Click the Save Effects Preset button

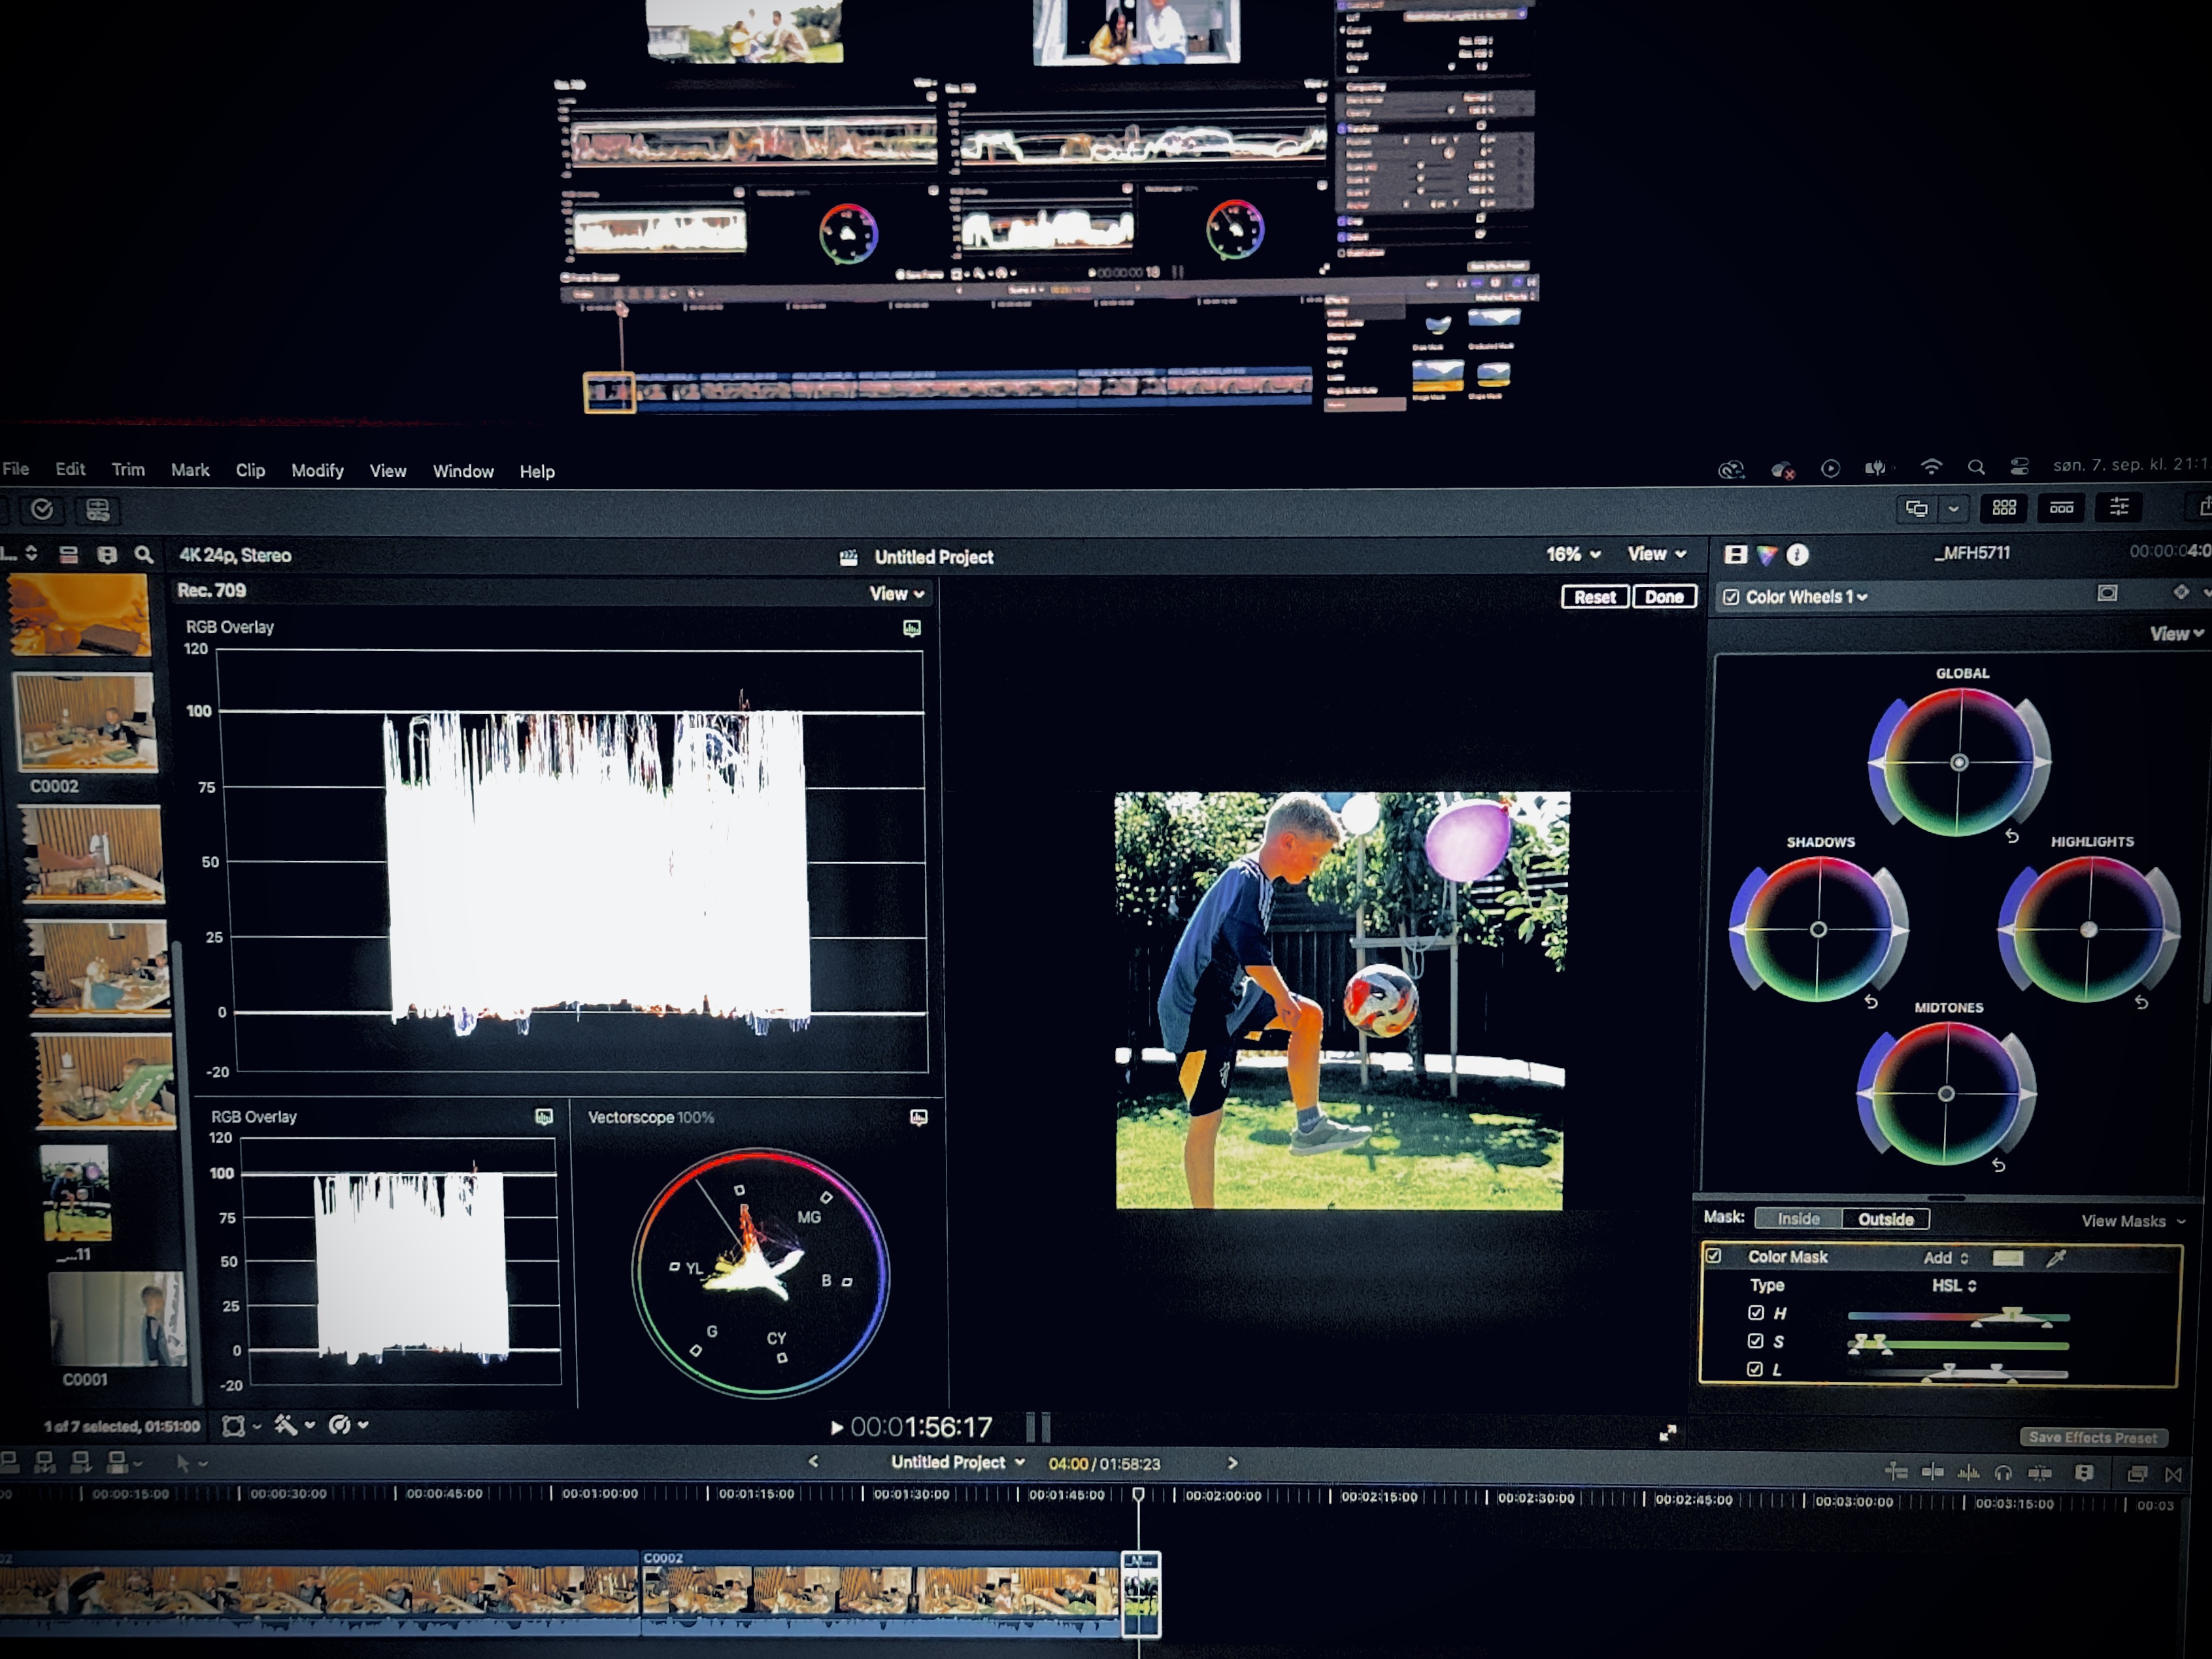[2093, 1437]
